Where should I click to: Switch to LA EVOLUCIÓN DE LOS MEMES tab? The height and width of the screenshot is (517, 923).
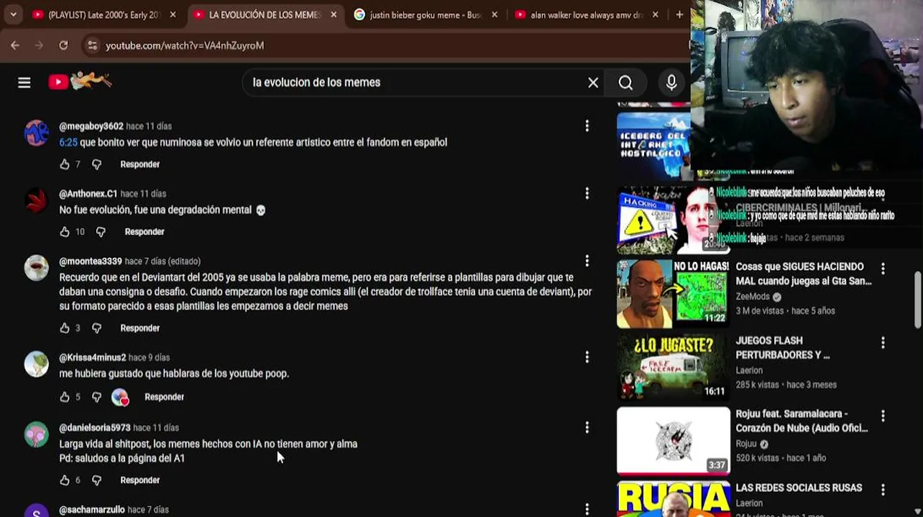coord(265,15)
